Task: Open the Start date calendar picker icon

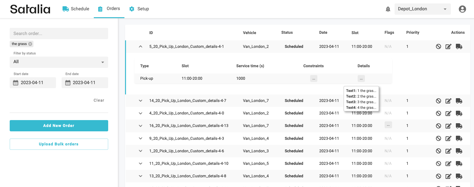Action: click(16, 83)
